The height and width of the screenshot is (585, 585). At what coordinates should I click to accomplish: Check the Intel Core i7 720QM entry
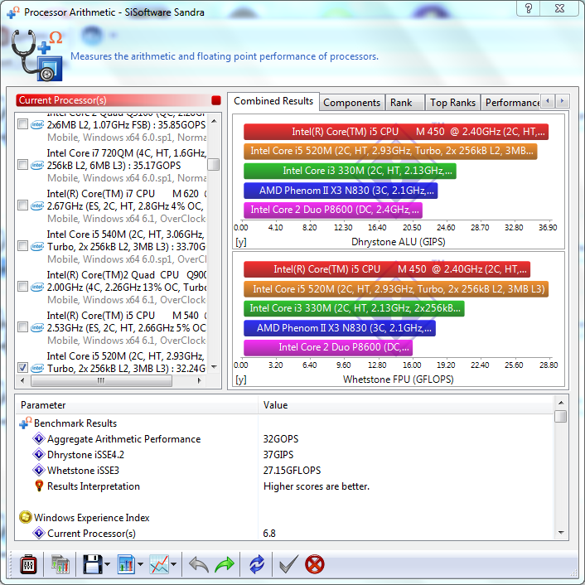click(22, 165)
